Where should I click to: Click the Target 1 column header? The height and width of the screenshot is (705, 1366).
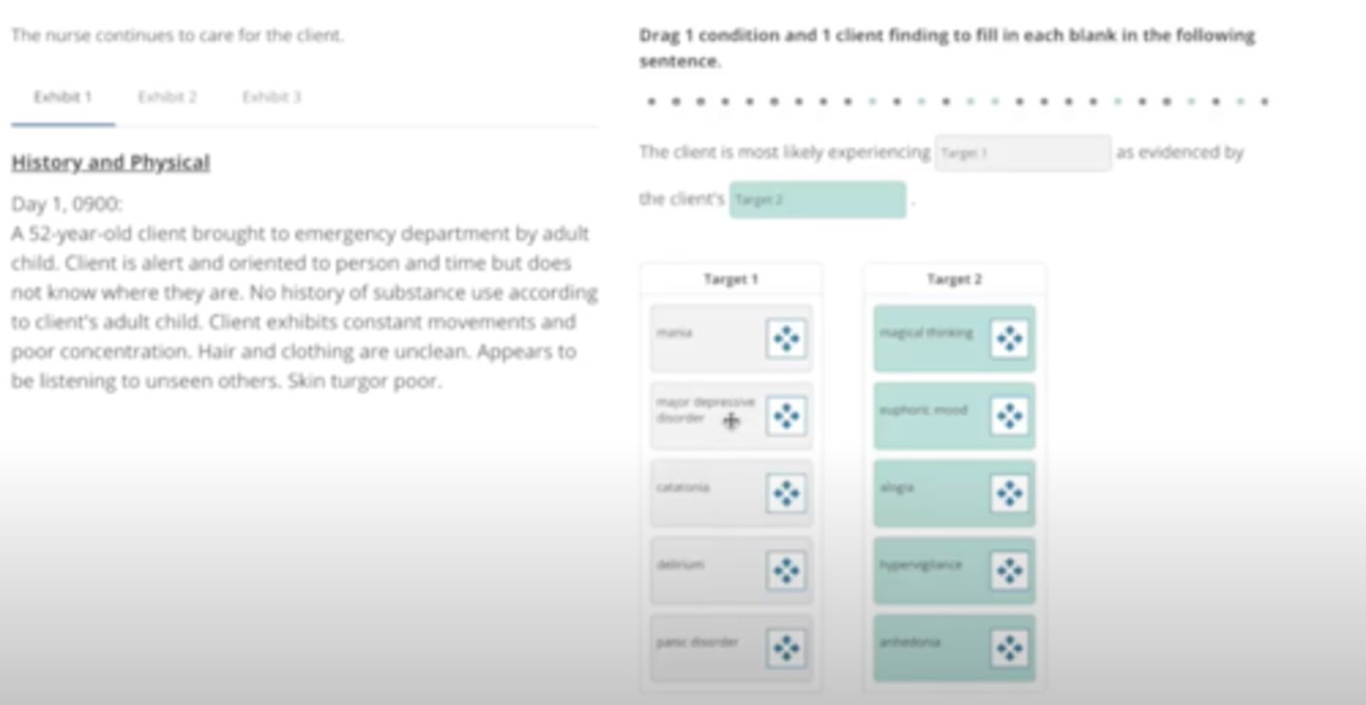tap(730, 279)
